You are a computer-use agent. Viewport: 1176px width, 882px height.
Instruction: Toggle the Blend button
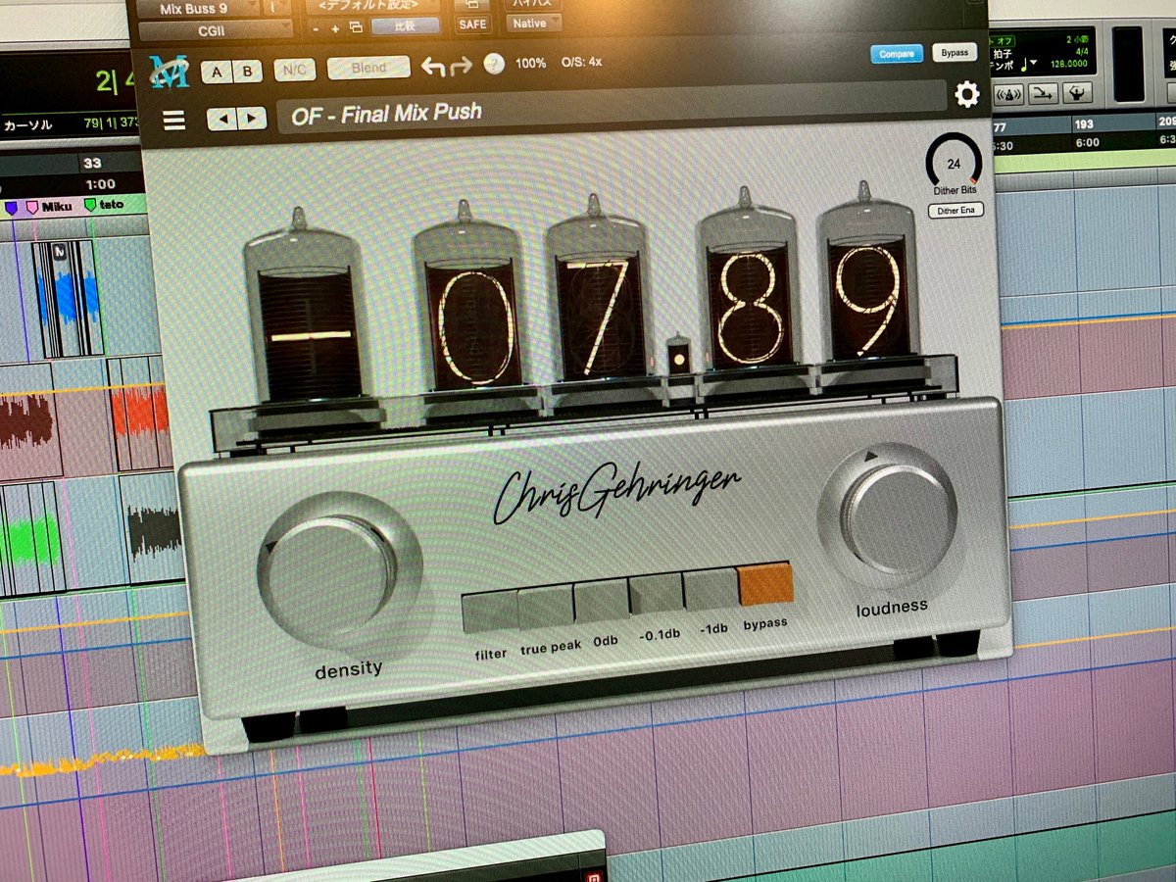point(369,68)
